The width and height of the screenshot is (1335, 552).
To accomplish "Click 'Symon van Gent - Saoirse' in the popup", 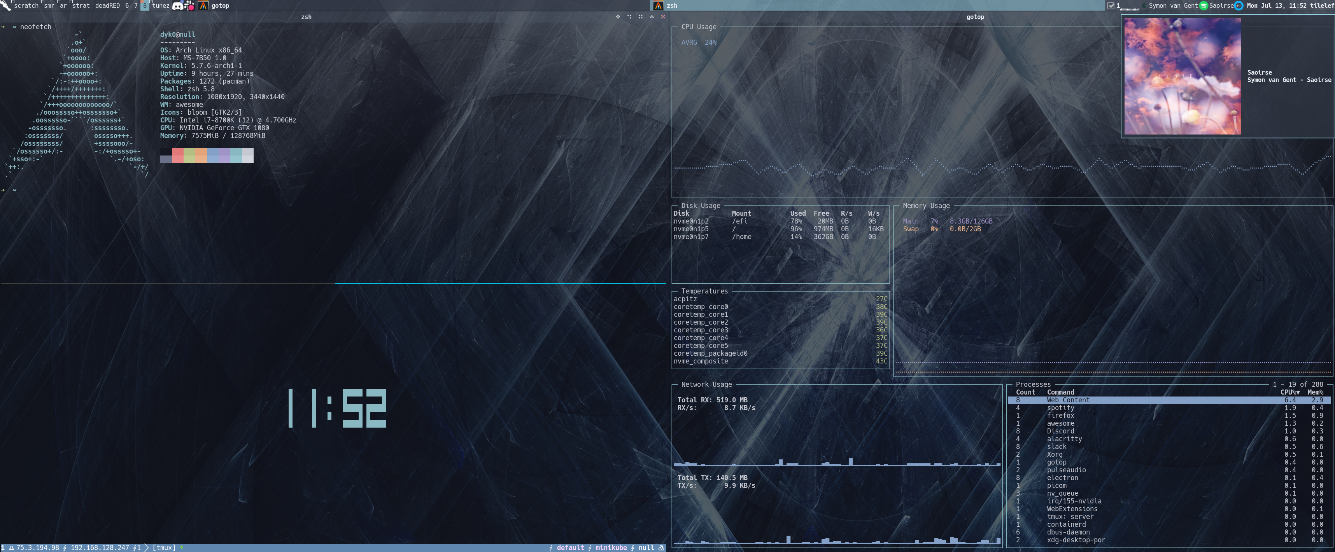I will [1289, 80].
